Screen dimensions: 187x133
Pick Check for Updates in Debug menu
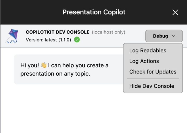point(153,72)
